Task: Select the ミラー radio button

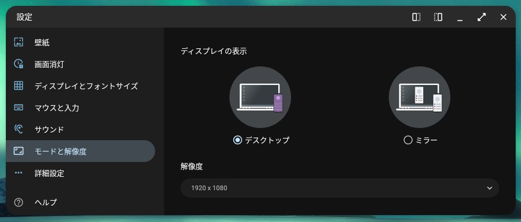Action: 408,140
